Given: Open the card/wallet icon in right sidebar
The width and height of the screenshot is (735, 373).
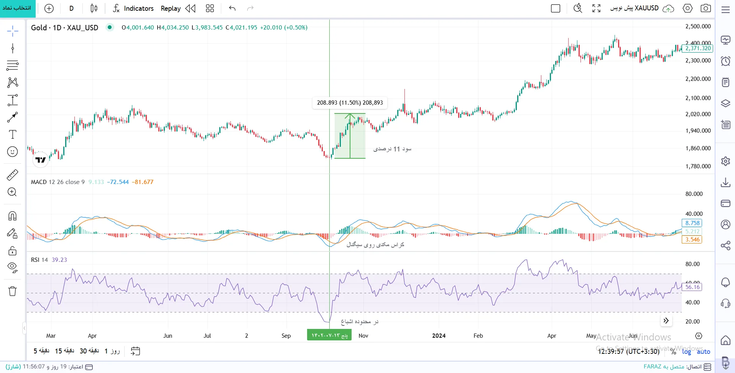Looking at the screenshot, I should (725, 204).
